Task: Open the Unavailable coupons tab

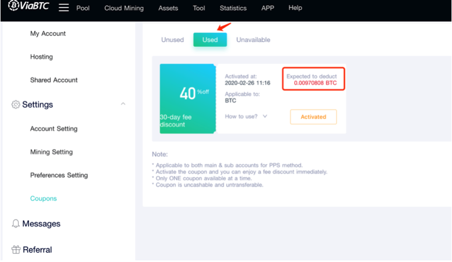Action: point(253,40)
